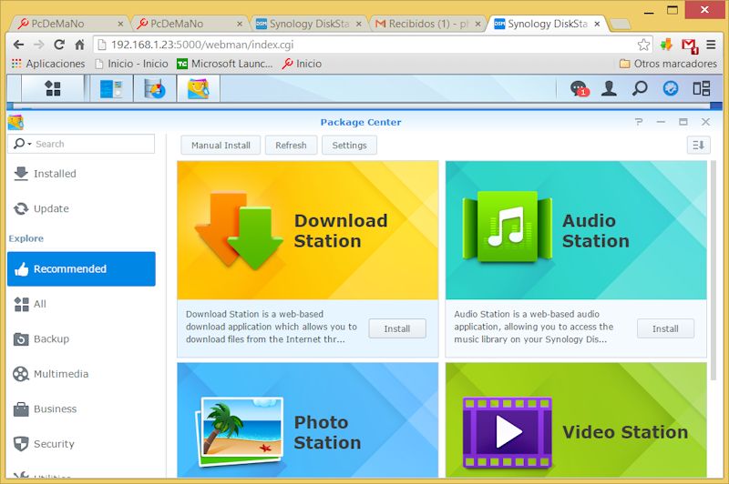This screenshot has width=729, height=484.
Task: Click the Package Center help question mark
Action: [x=639, y=122]
